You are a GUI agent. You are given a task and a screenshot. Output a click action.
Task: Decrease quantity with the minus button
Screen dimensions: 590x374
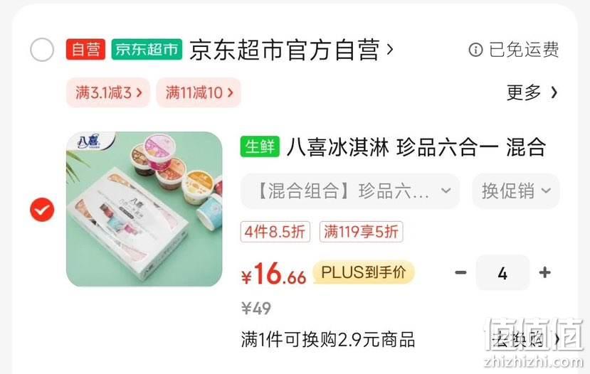460,272
